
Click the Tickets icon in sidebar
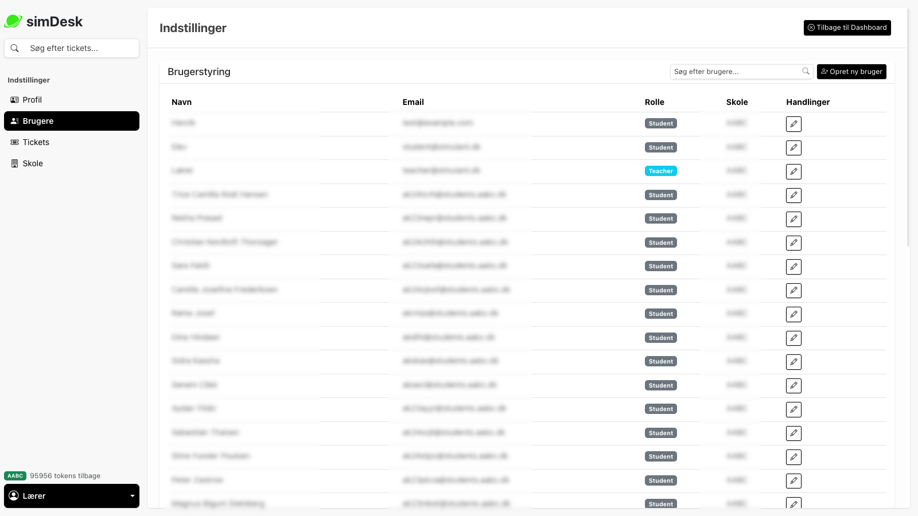pos(14,142)
